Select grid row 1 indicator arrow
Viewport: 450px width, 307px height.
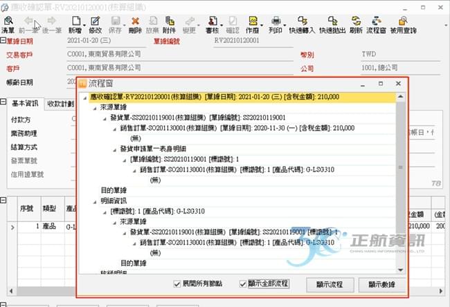click(x=12, y=227)
